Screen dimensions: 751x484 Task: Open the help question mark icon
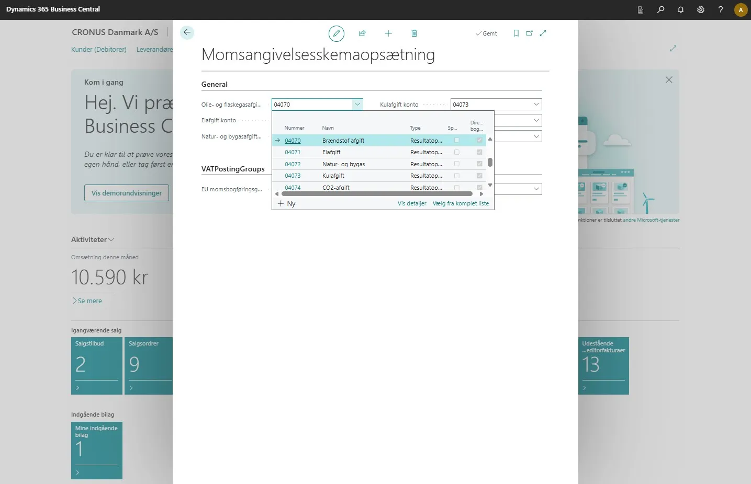[x=721, y=10]
